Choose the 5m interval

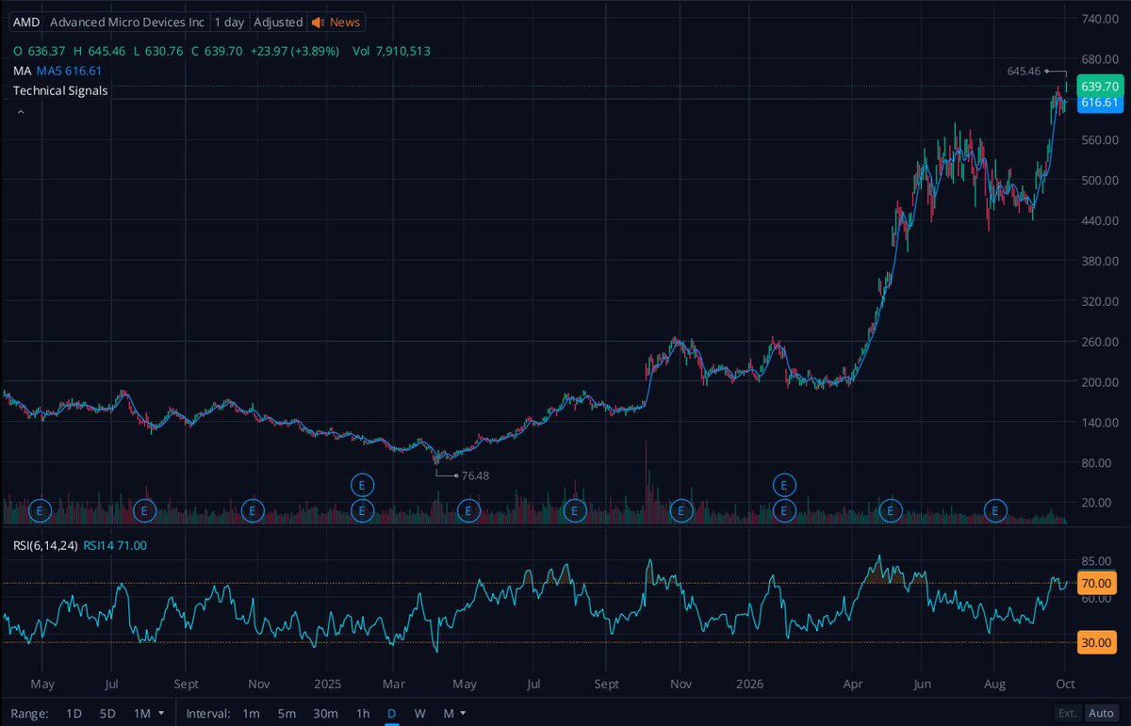[286, 714]
